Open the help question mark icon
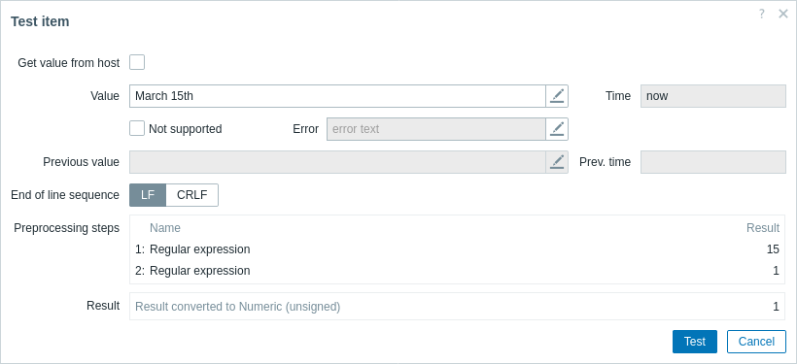The height and width of the screenshot is (364, 797). [761, 15]
